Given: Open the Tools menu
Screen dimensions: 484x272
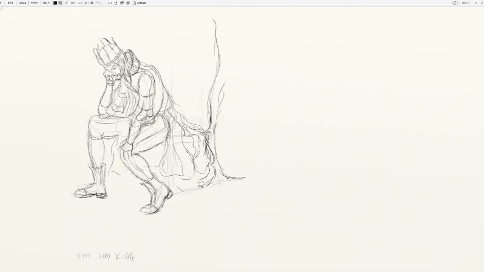Looking at the screenshot, I should tap(22, 3).
